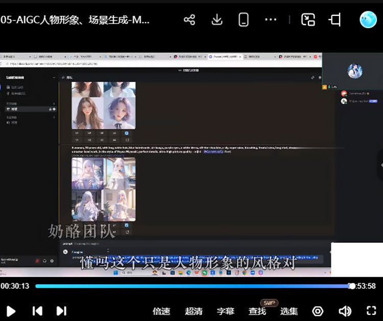Open the three-dots more options menu
Viewport: 383px width, 321px height.
[270, 20]
